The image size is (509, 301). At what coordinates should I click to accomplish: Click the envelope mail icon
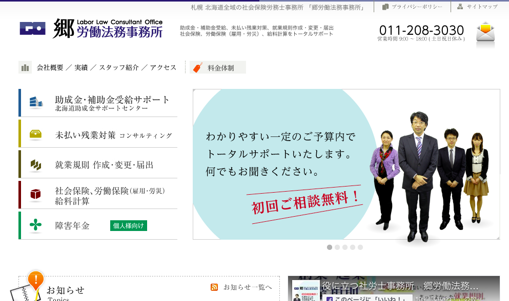pos(485,33)
